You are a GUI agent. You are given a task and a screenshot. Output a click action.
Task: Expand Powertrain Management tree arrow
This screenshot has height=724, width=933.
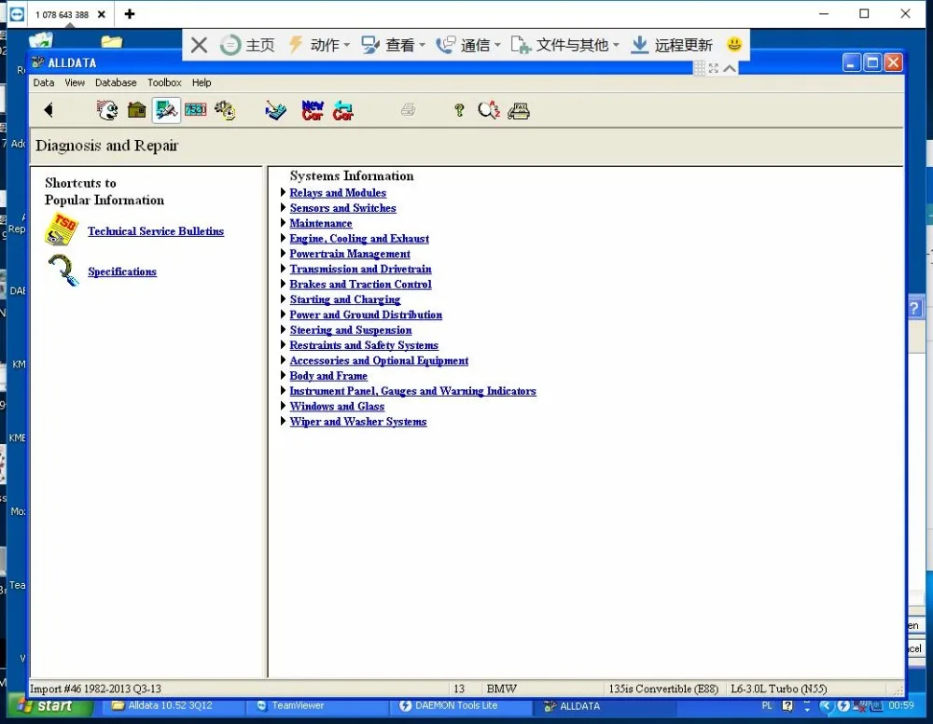click(x=284, y=253)
